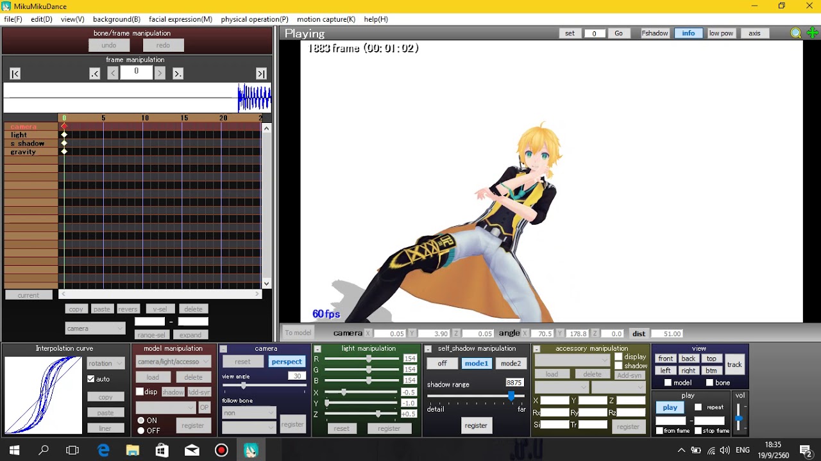The image size is (821, 461).
Task: Check the view bone checkbox
Action: click(709, 383)
